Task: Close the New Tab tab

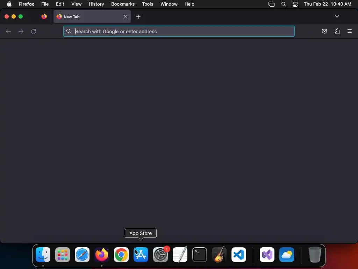Action: pyautogui.click(x=125, y=16)
